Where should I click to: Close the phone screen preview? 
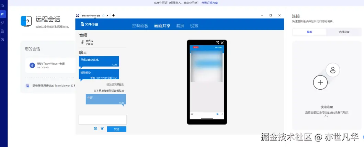coord(222,43)
